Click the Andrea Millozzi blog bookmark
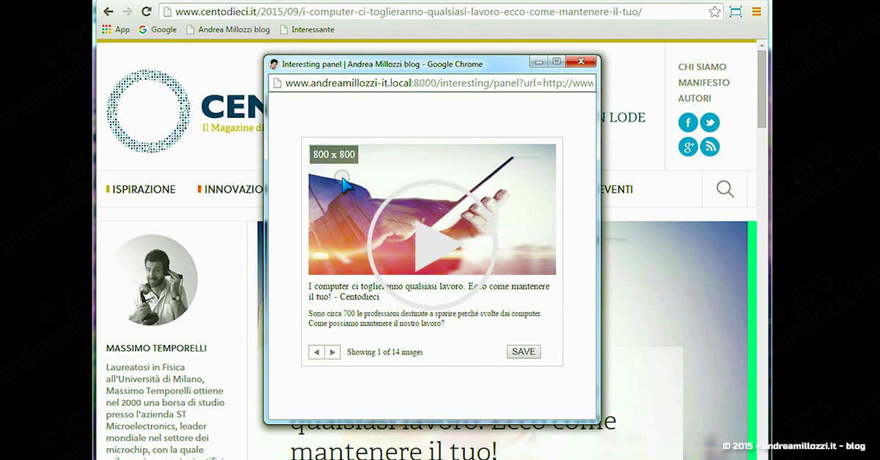 [228, 29]
